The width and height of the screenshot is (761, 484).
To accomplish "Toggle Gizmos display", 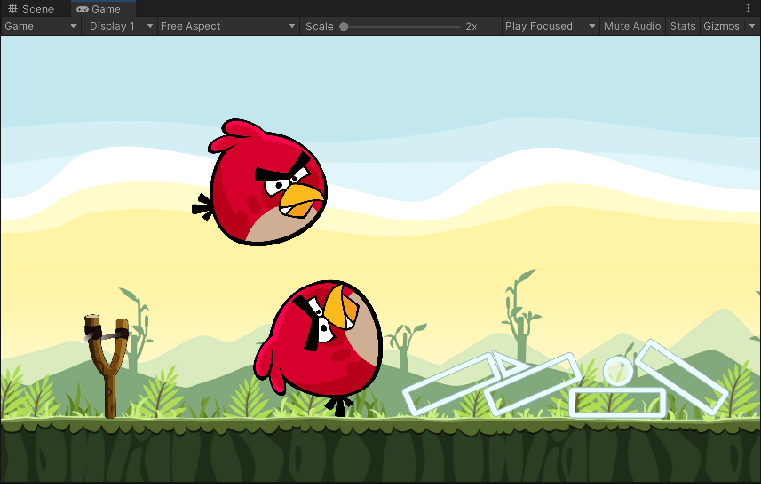I will click(x=721, y=26).
